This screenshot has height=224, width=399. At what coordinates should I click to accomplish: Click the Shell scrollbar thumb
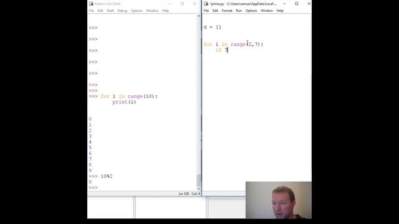click(199, 180)
